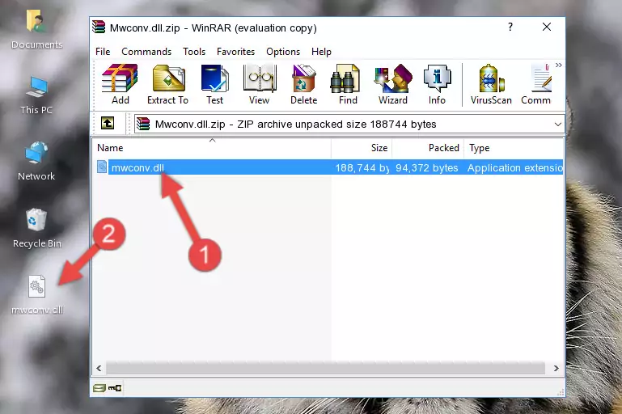
Task: Click the archive icon in address bar
Action: coord(143,125)
